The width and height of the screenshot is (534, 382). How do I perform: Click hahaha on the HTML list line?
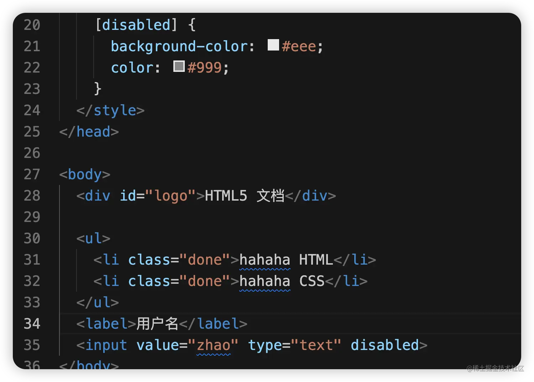(265, 260)
